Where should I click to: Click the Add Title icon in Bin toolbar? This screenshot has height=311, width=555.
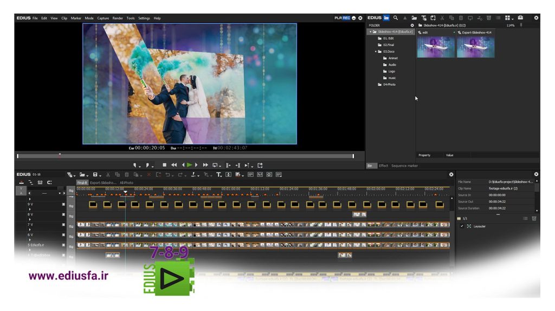pos(424,18)
